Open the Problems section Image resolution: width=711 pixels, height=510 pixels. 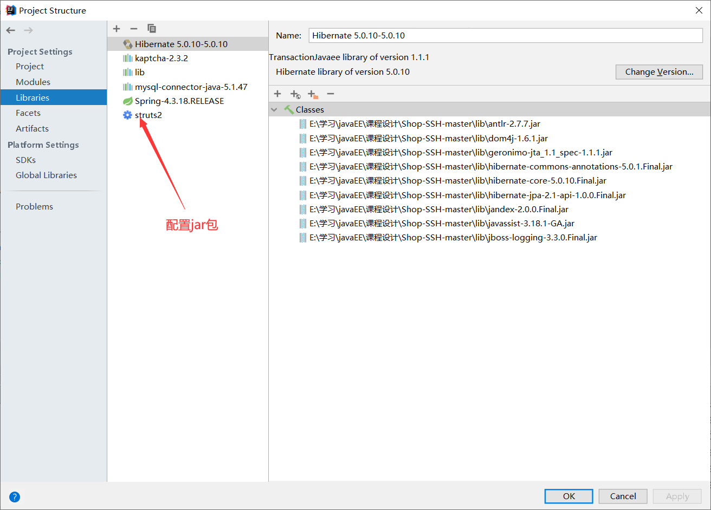pos(34,206)
